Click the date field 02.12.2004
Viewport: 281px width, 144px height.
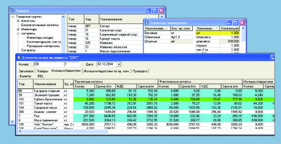[107, 64]
